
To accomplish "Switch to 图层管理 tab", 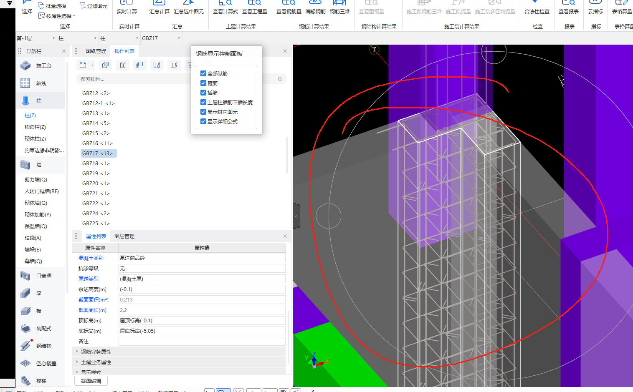I will (x=124, y=236).
